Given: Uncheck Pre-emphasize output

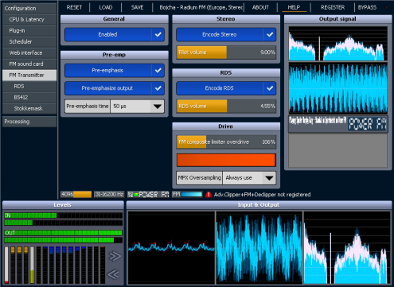Looking at the screenshot, I should tap(158, 88).
